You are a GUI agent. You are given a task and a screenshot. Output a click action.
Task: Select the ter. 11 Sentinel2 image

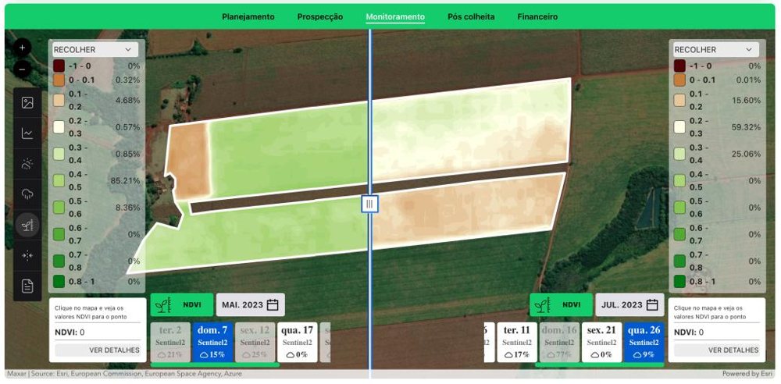tap(518, 342)
